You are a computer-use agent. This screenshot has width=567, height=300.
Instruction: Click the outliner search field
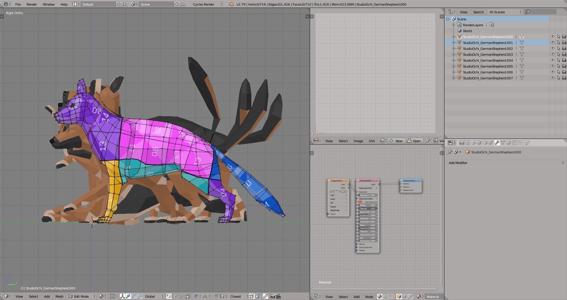click(x=540, y=12)
